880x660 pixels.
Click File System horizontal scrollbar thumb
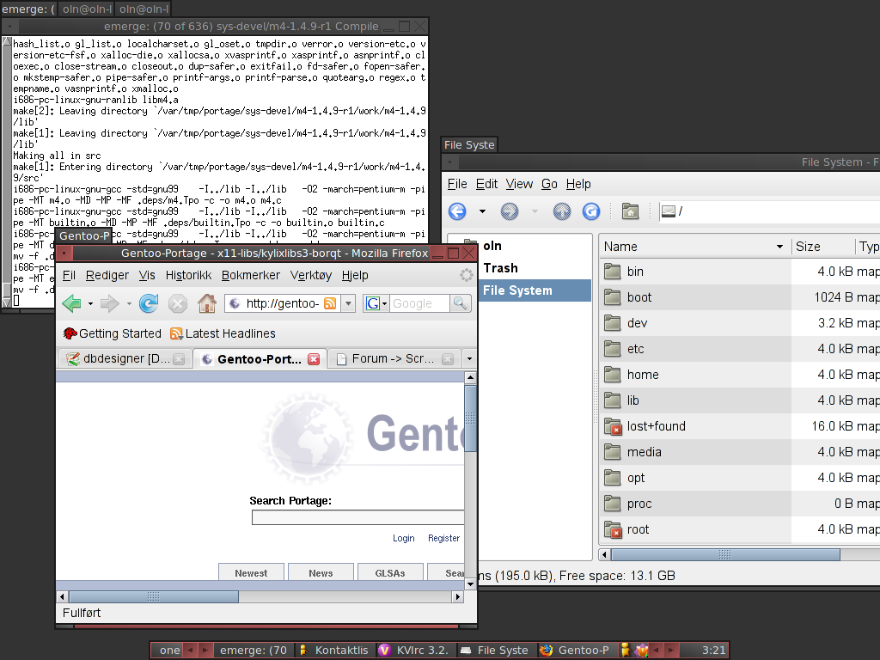click(725, 554)
